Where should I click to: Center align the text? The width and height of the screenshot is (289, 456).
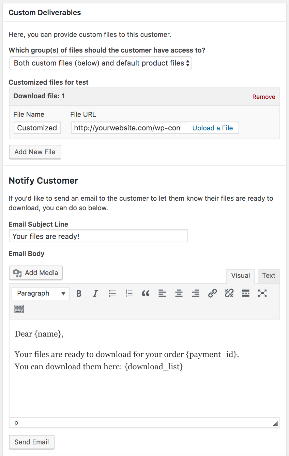coord(179,294)
